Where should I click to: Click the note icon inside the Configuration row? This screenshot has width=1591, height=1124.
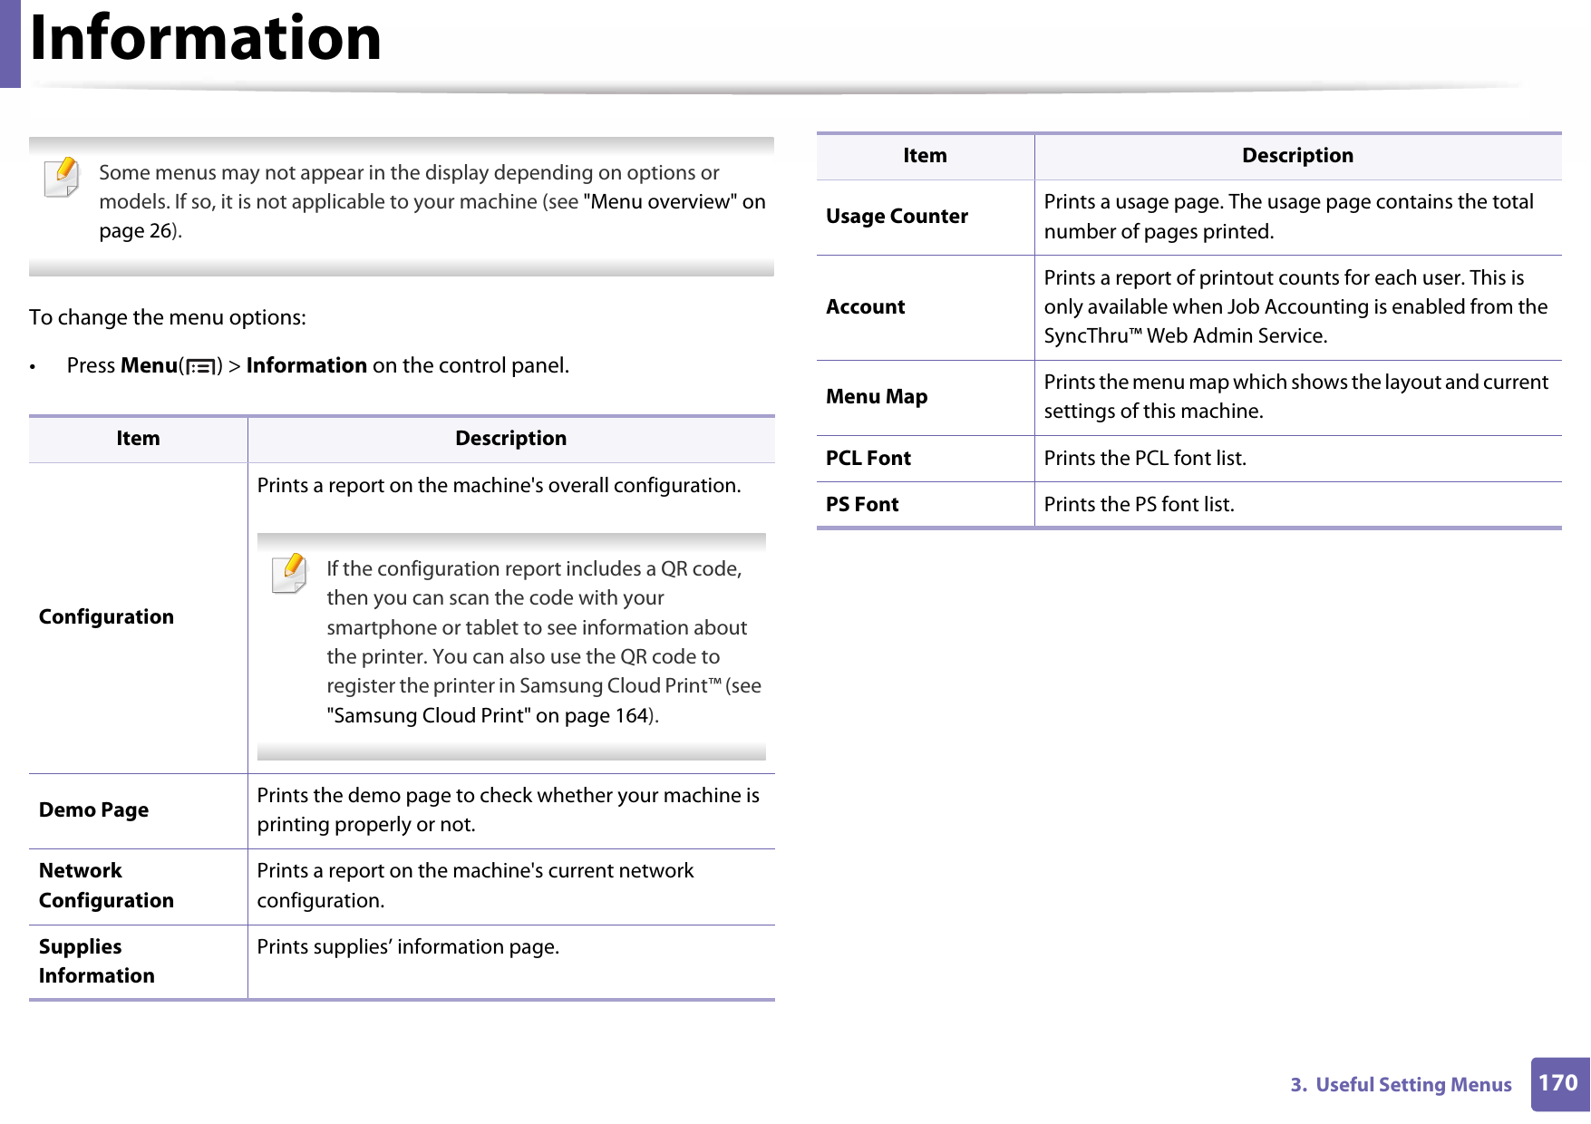289,573
